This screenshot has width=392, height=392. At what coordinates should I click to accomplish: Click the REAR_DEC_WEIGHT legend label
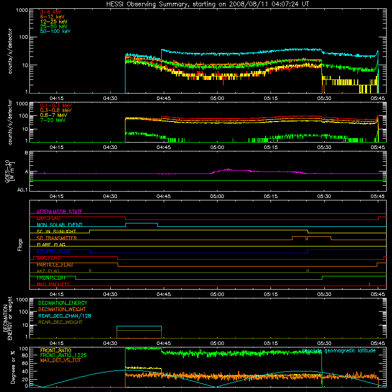[60, 322]
